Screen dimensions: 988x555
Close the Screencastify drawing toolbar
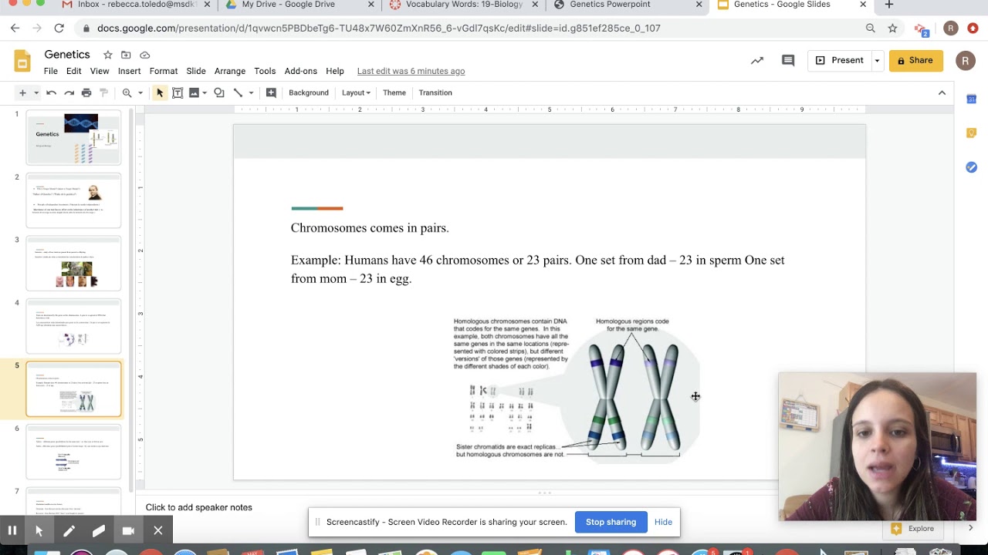click(157, 530)
